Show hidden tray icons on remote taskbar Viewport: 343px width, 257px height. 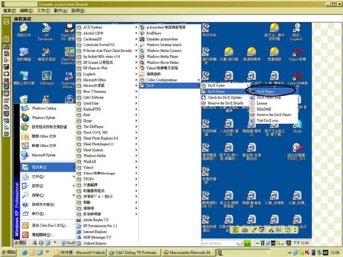pyautogui.click(x=258, y=243)
